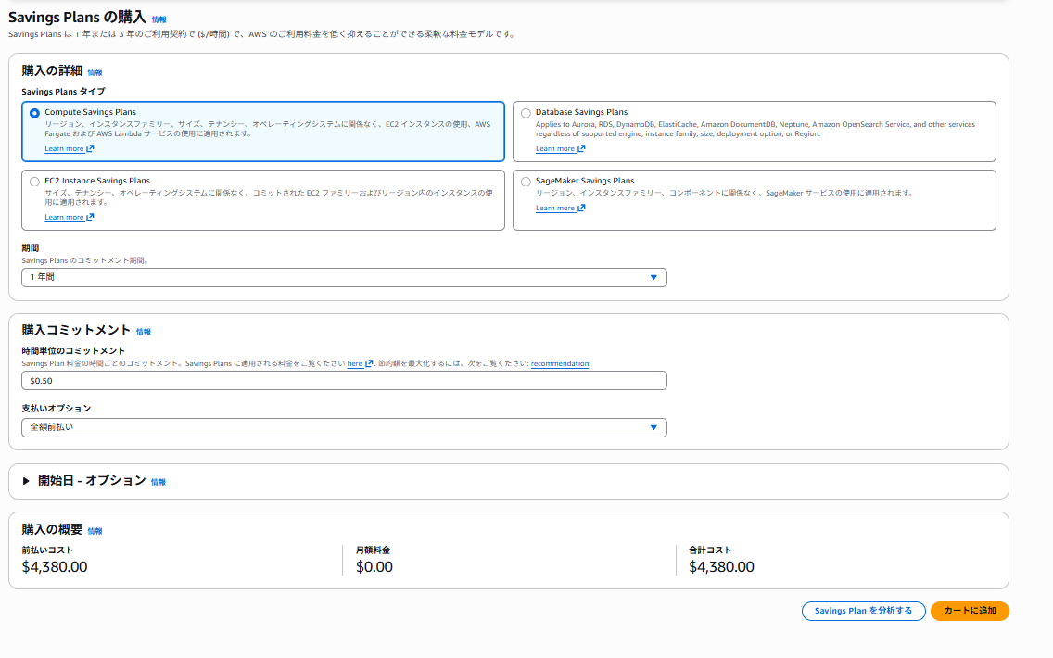Open the recommendation link
Image resolution: width=1053 pixels, height=658 pixels.
pyautogui.click(x=559, y=364)
